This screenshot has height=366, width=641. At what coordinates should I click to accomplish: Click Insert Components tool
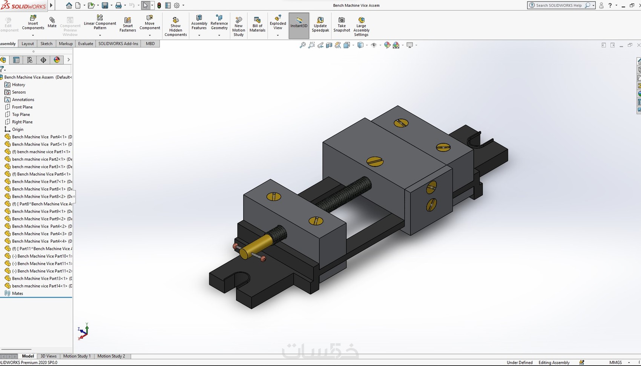33,23
